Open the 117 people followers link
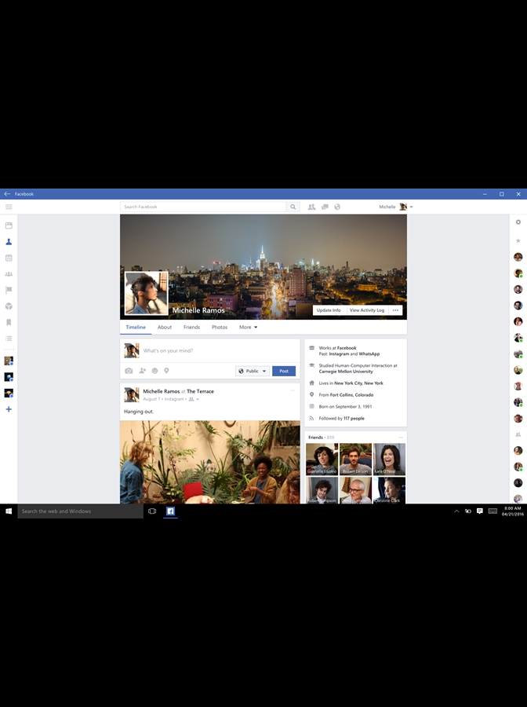Image resolution: width=527 pixels, height=707 pixels. click(354, 419)
